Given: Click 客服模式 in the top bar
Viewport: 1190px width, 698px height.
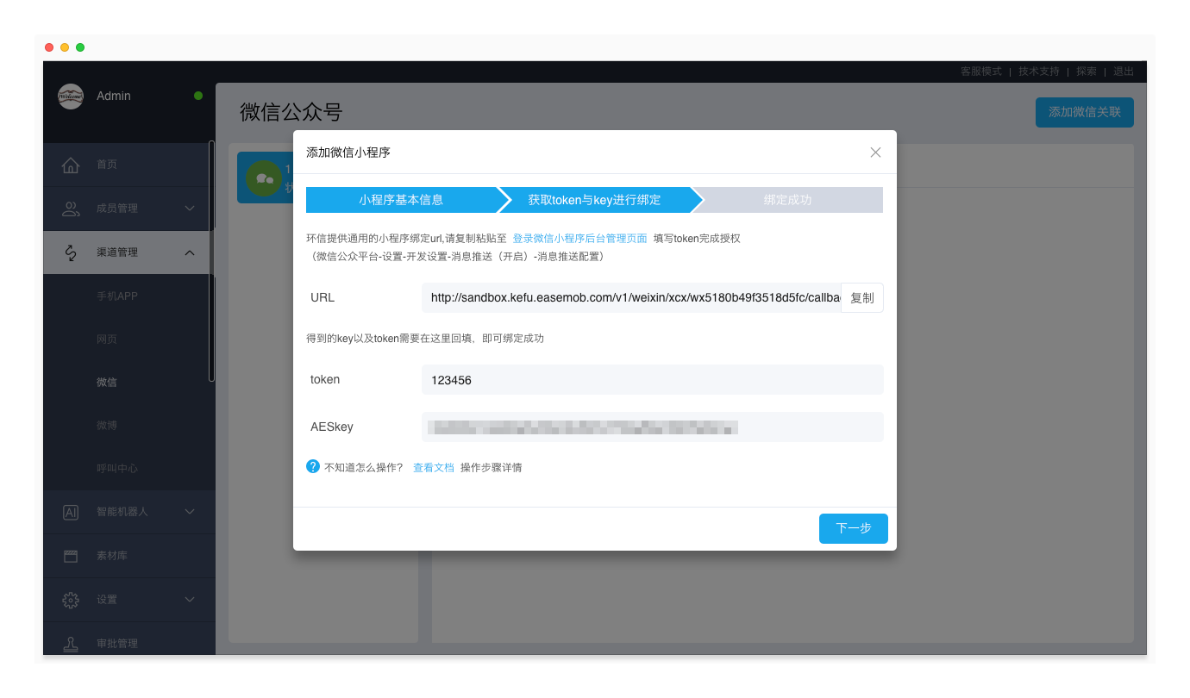Looking at the screenshot, I should pyautogui.click(x=981, y=72).
